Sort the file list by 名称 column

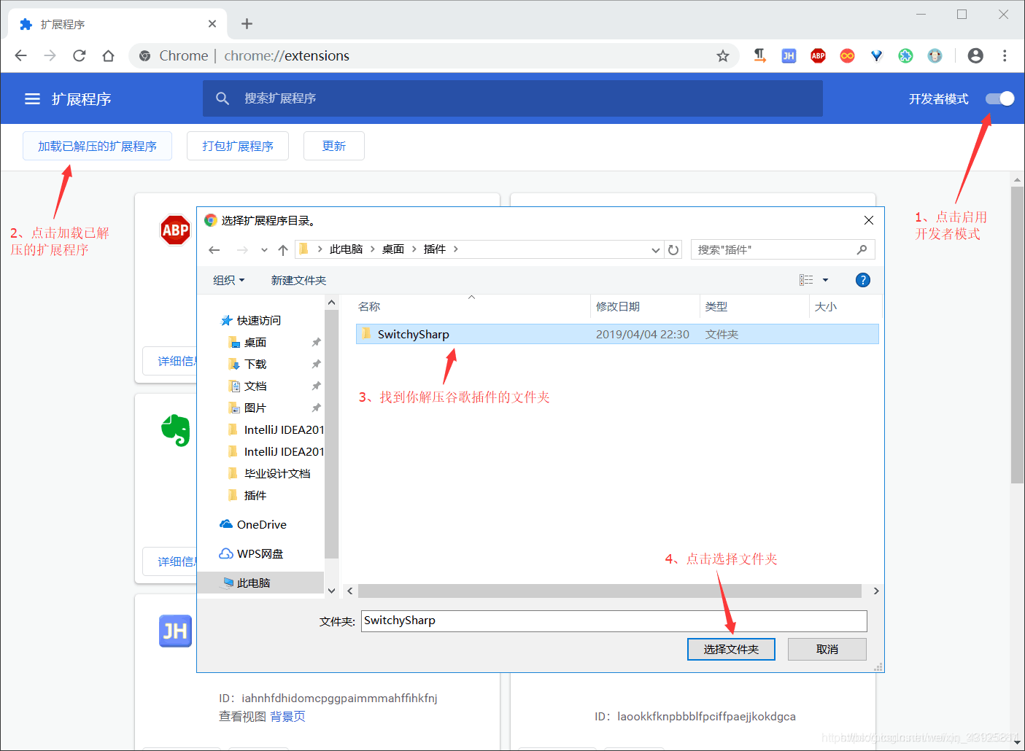(471, 307)
